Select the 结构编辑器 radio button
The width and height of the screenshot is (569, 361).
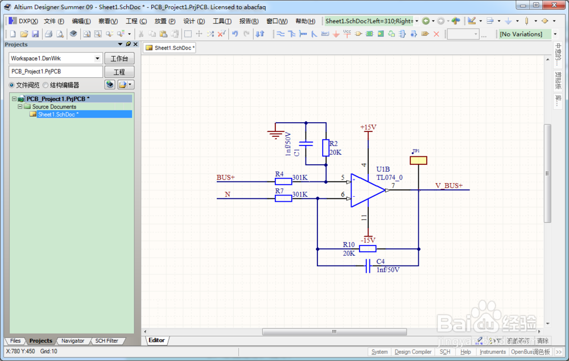pyautogui.click(x=46, y=85)
